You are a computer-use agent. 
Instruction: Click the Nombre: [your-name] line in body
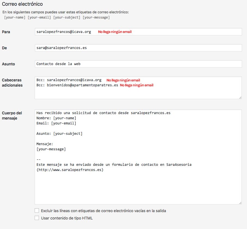pos(56,118)
